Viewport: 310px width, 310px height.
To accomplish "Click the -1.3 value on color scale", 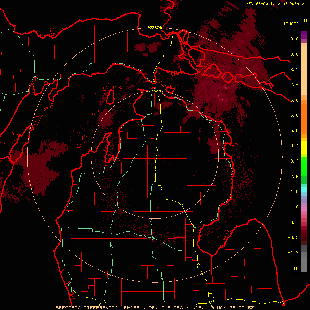I will pyautogui.click(x=293, y=253).
